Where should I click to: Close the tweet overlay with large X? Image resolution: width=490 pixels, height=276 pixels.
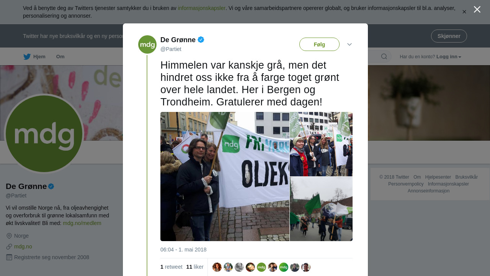click(477, 10)
